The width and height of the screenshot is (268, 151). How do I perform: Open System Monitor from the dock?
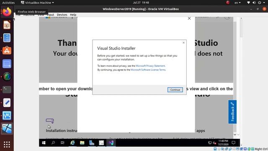pyautogui.click(x=7, y=116)
